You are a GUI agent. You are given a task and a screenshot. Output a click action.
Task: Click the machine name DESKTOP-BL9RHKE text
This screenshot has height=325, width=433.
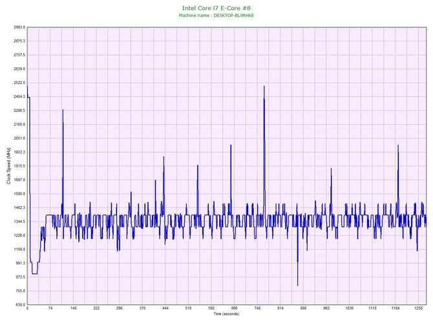[x=233, y=16]
